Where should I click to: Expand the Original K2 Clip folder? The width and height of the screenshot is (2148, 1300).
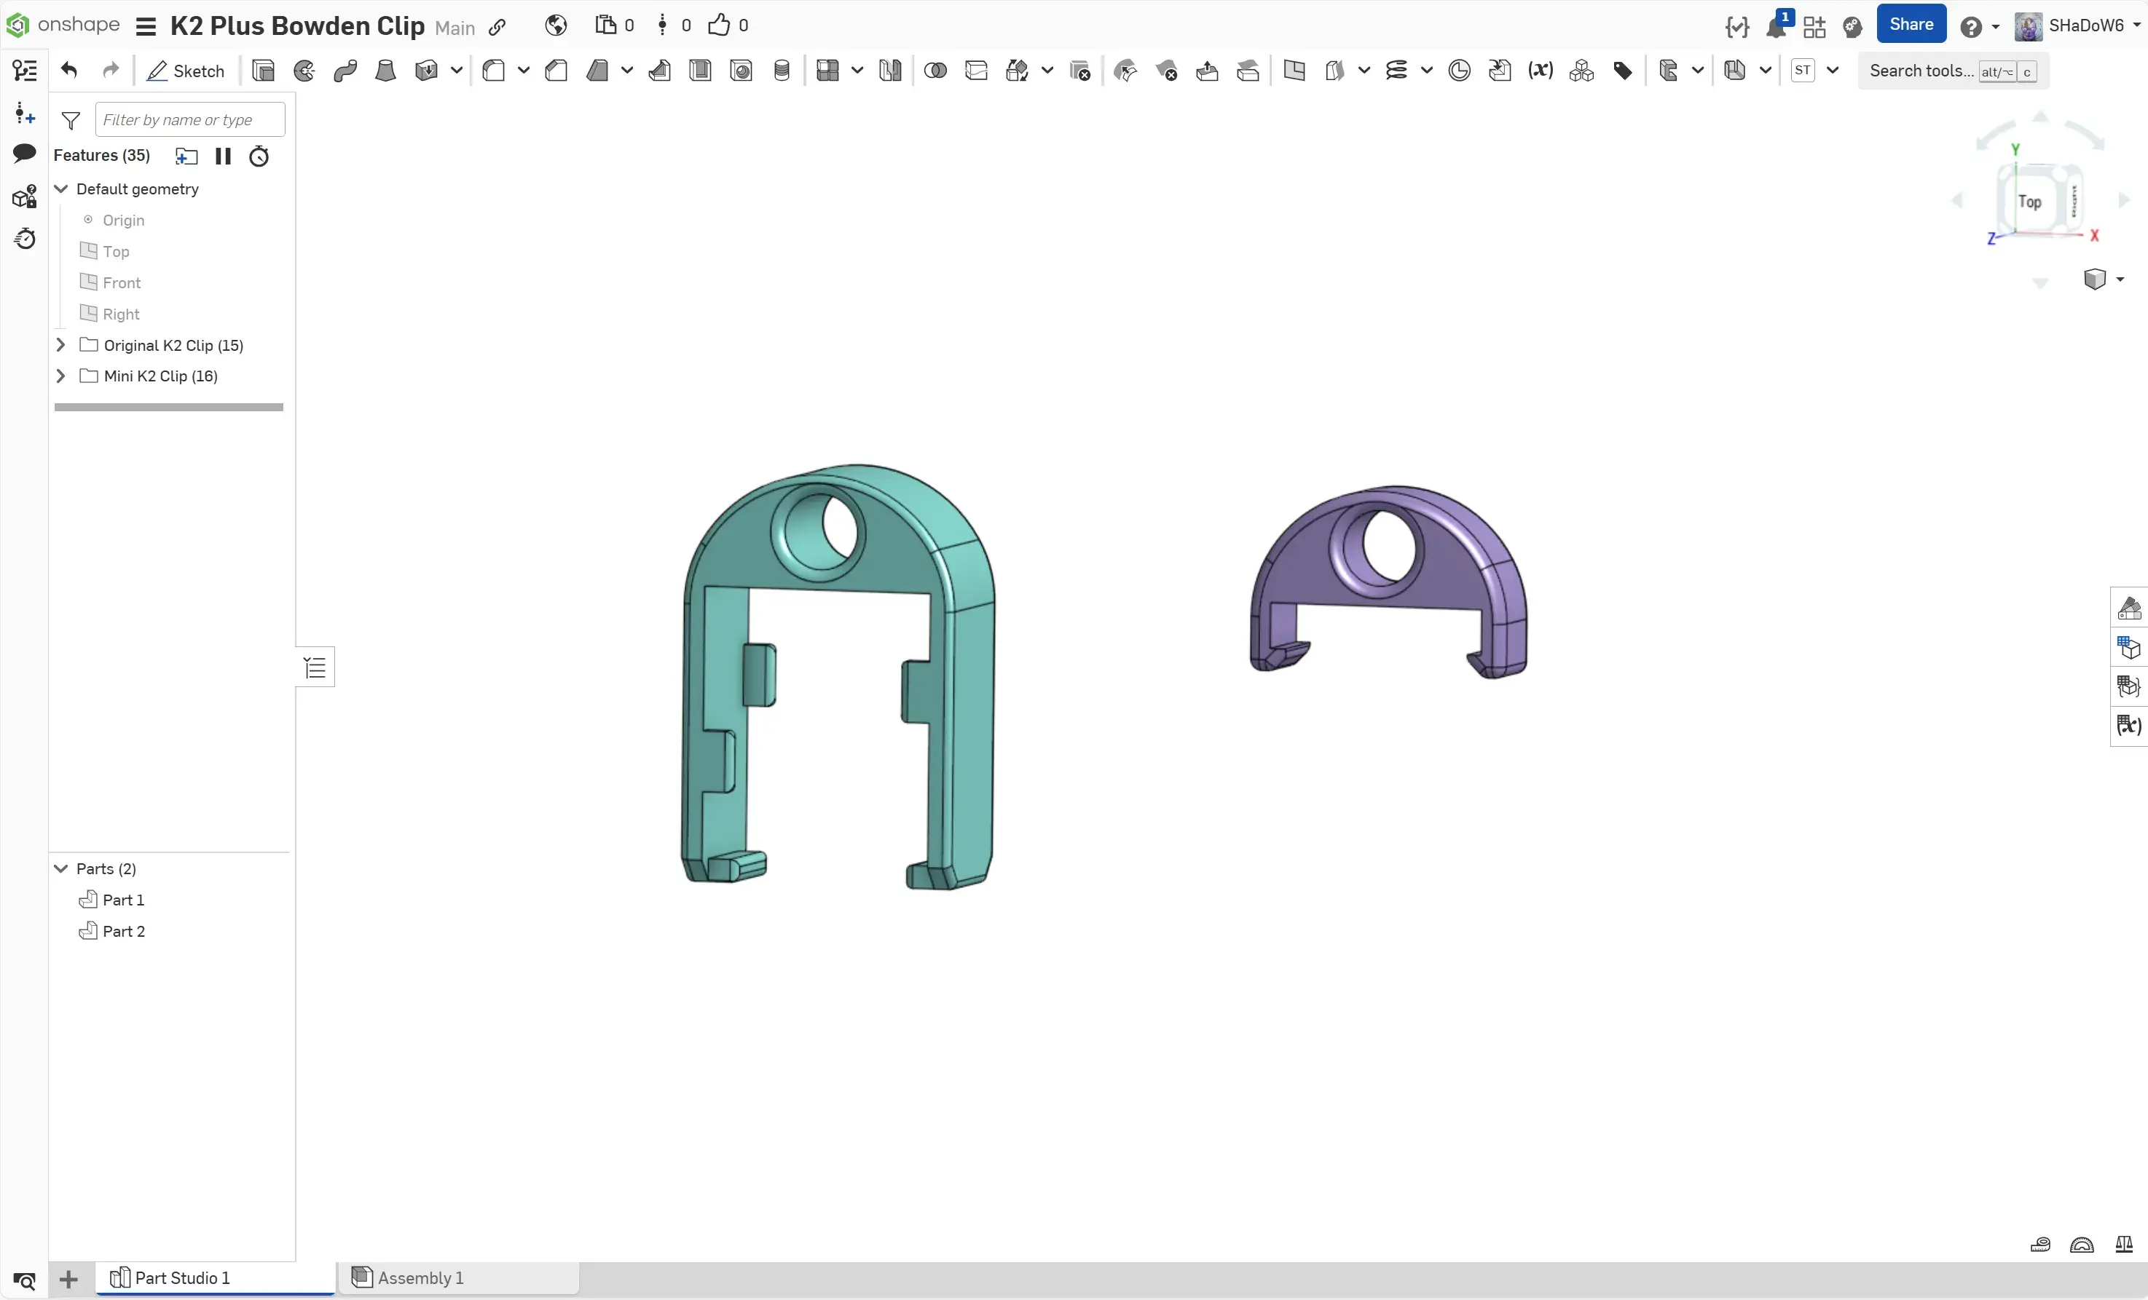(60, 345)
